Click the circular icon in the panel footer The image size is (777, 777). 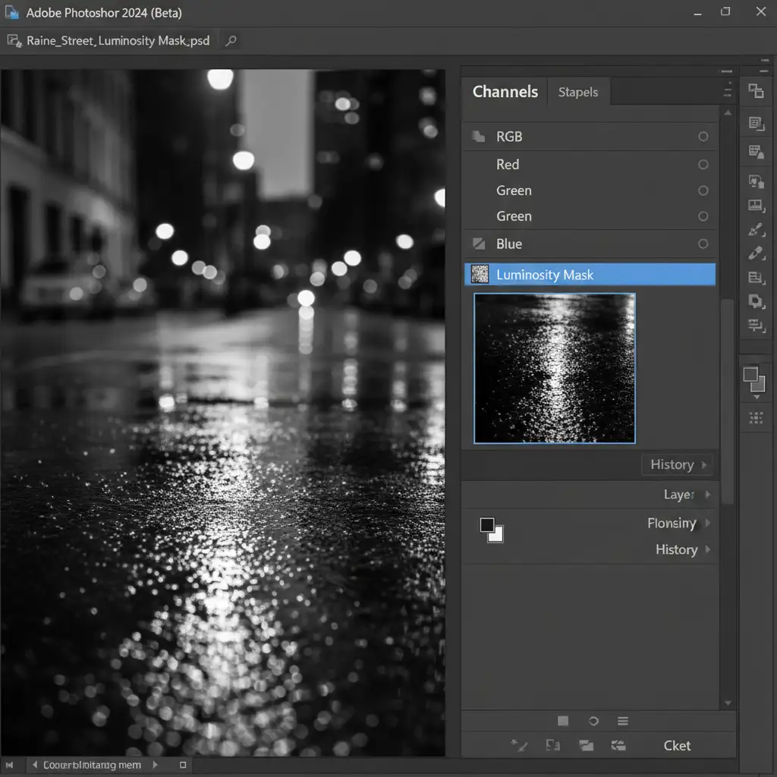tap(593, 721)
